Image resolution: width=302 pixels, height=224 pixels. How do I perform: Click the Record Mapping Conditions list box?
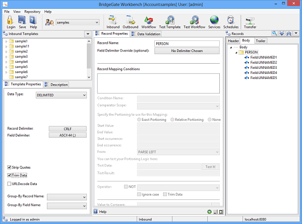point(158,83)
